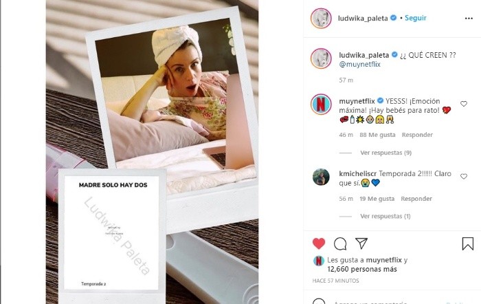Share post via paper plane icon
This screenshot has width=481, height=304.
point(361,243)
